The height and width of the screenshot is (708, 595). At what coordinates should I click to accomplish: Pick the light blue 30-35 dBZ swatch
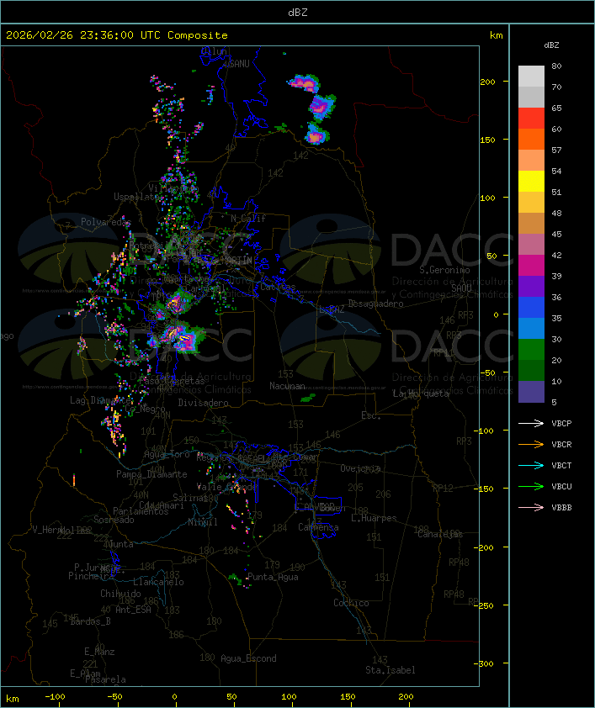531,328
